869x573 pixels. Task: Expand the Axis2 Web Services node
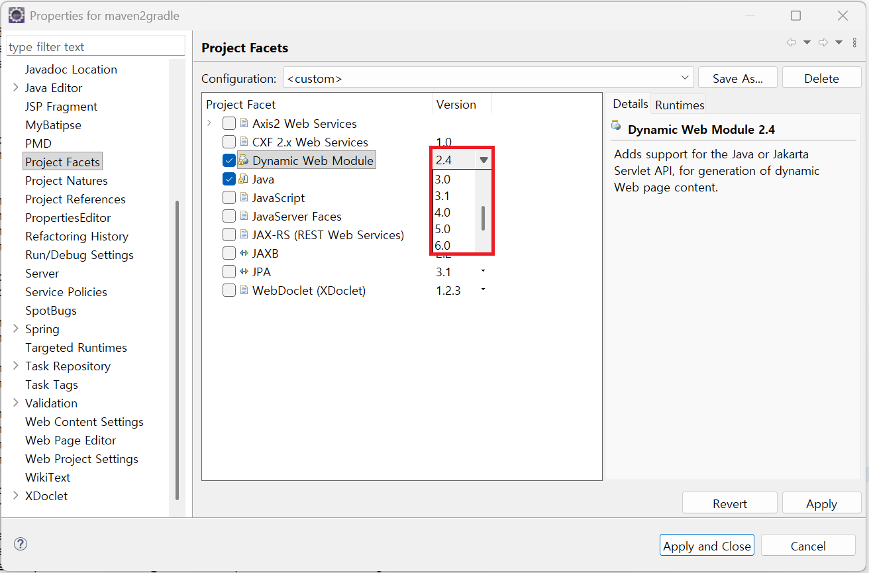point(209,123)
